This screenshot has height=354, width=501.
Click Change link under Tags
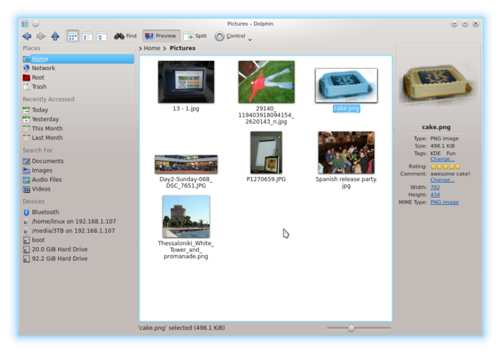[442, 159]
